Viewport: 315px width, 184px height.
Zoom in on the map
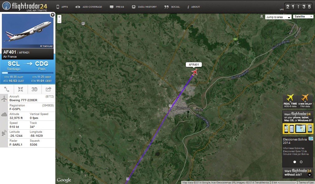59,17
